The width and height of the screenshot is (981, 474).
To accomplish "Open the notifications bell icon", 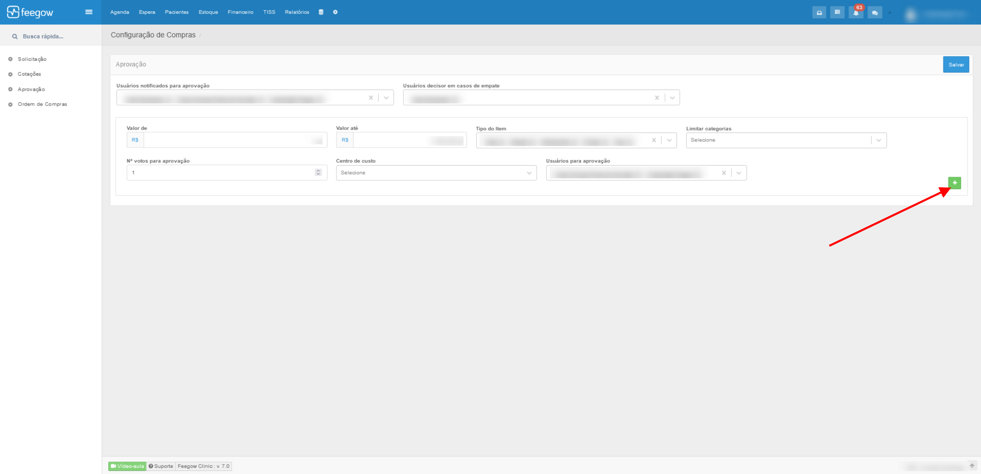I will tap(856, 13).
